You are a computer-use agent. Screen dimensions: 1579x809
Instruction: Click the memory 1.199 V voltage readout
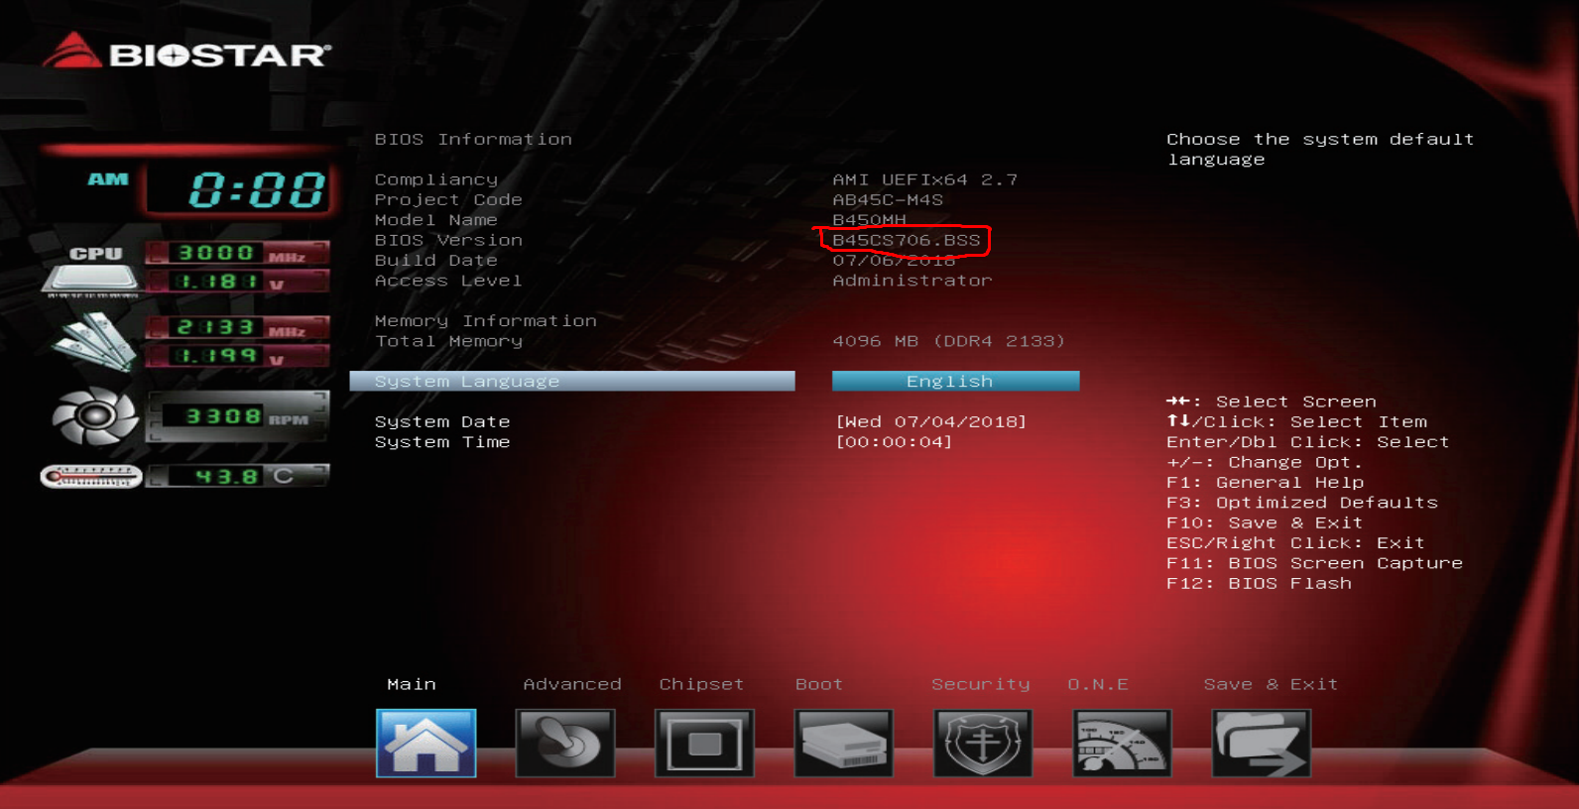(x=238, y=356)
